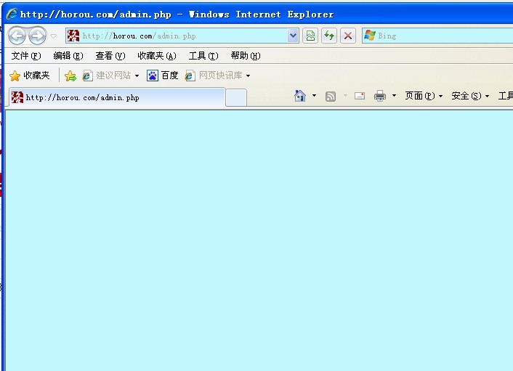Expand the 网页快讯库 dropdown arrow
The height and width of the screenshot is (371, 513).
click(249, 76)
